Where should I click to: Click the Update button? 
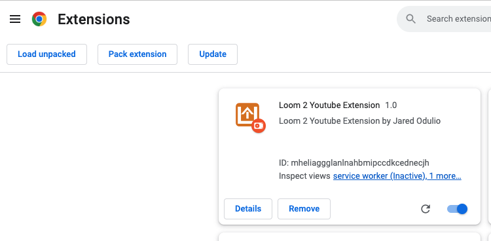[x=213, y=54]
